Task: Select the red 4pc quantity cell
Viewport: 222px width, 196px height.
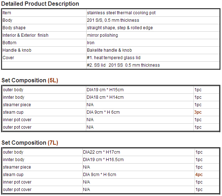Action: tap(207, 175)
